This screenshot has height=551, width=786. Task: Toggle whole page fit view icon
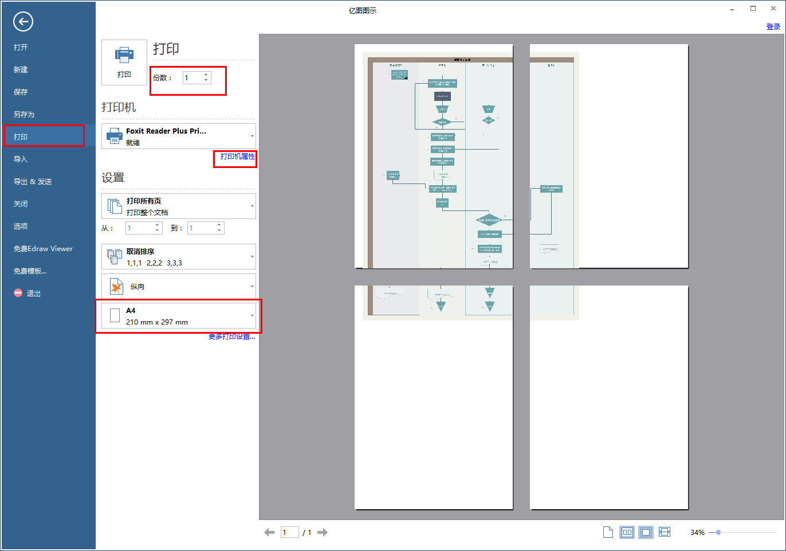point(646,533)
